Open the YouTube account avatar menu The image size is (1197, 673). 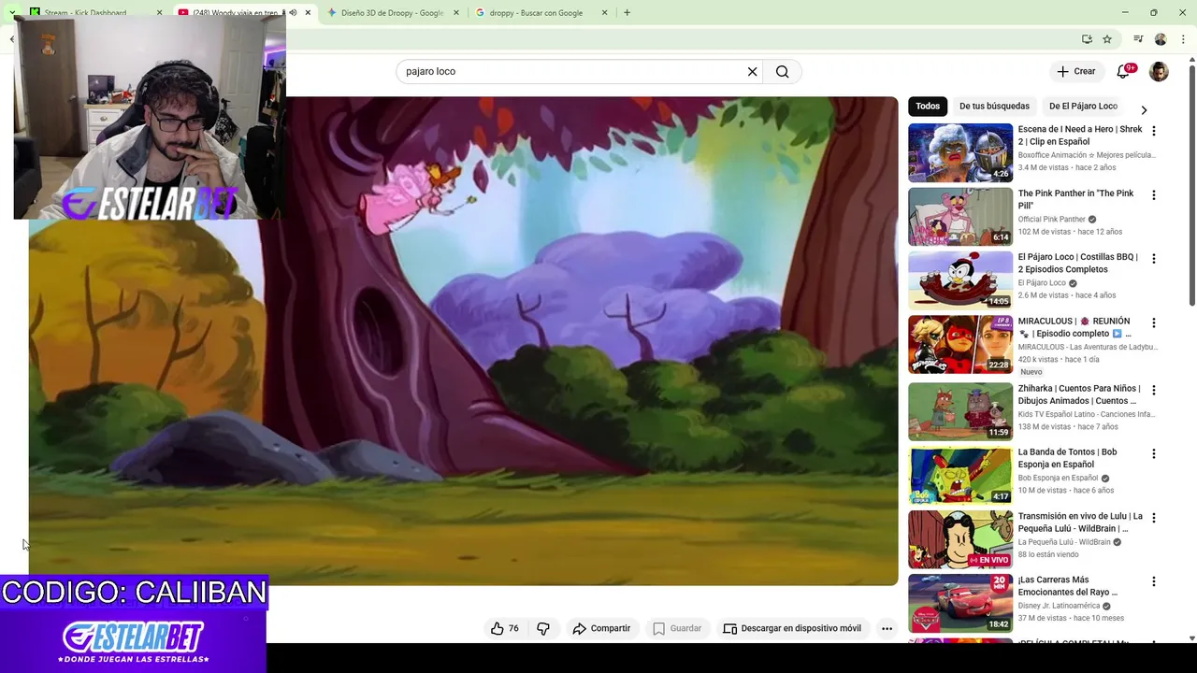point(1159,71)
